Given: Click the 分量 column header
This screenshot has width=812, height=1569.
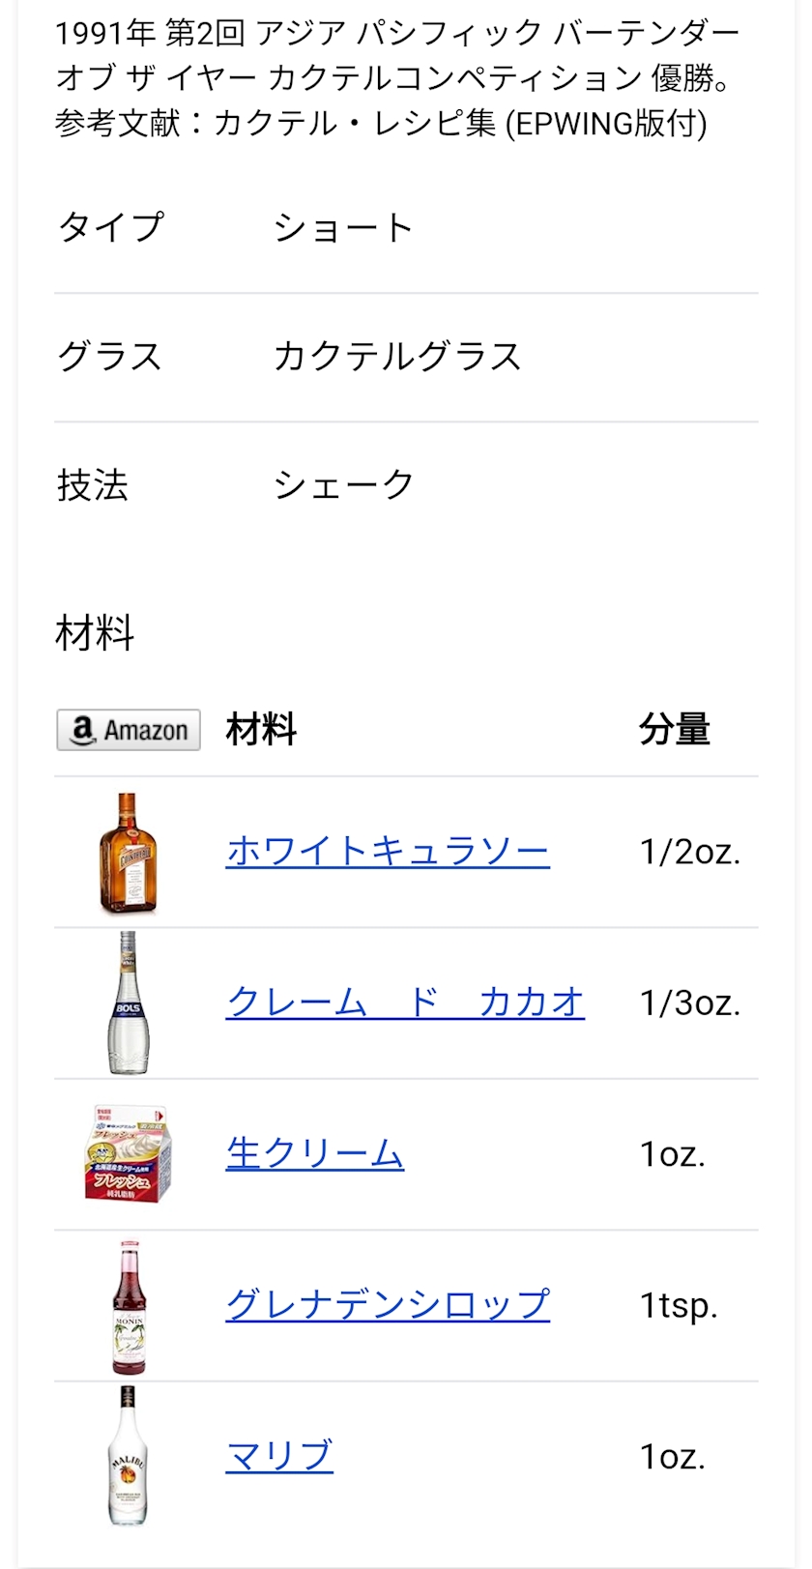Looking at the screenshot, I should [674, 730].
